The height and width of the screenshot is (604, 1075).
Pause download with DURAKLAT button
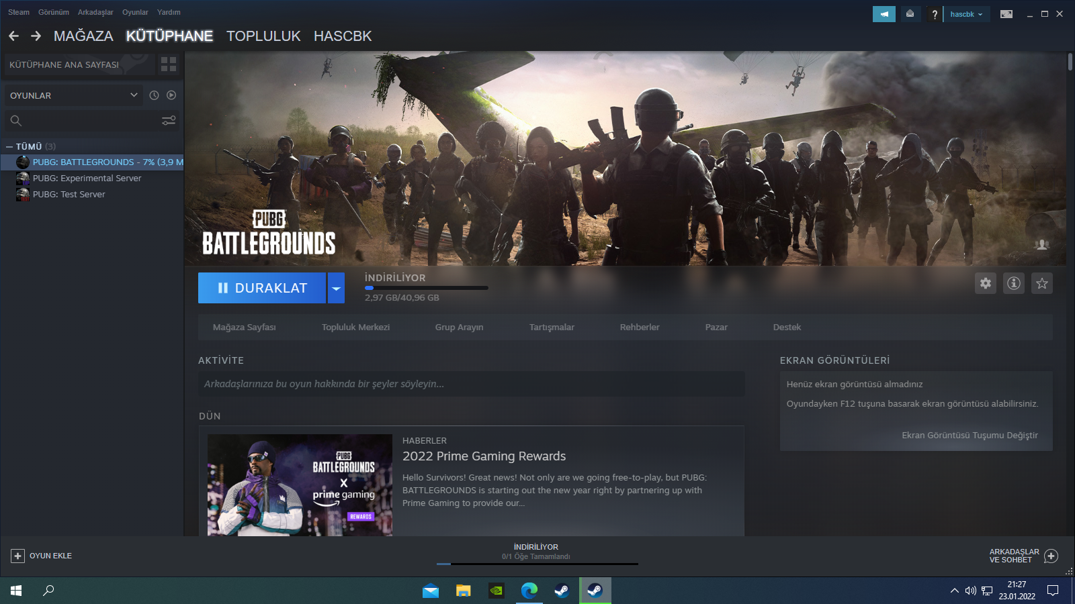tap(262, 288)
